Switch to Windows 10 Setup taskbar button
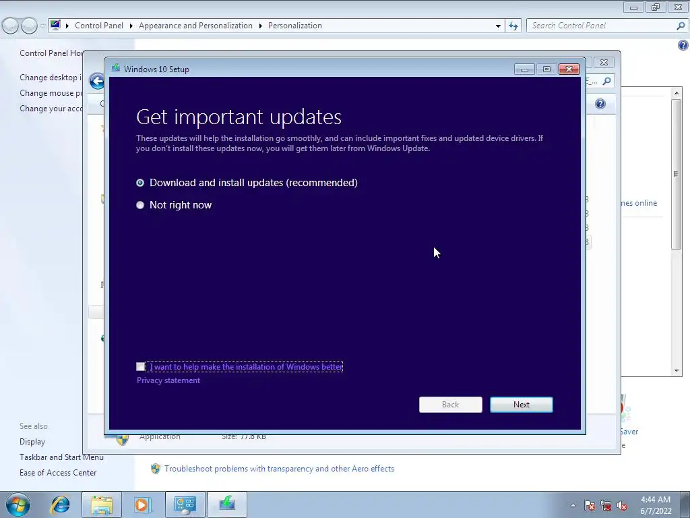 pos(227,505)
